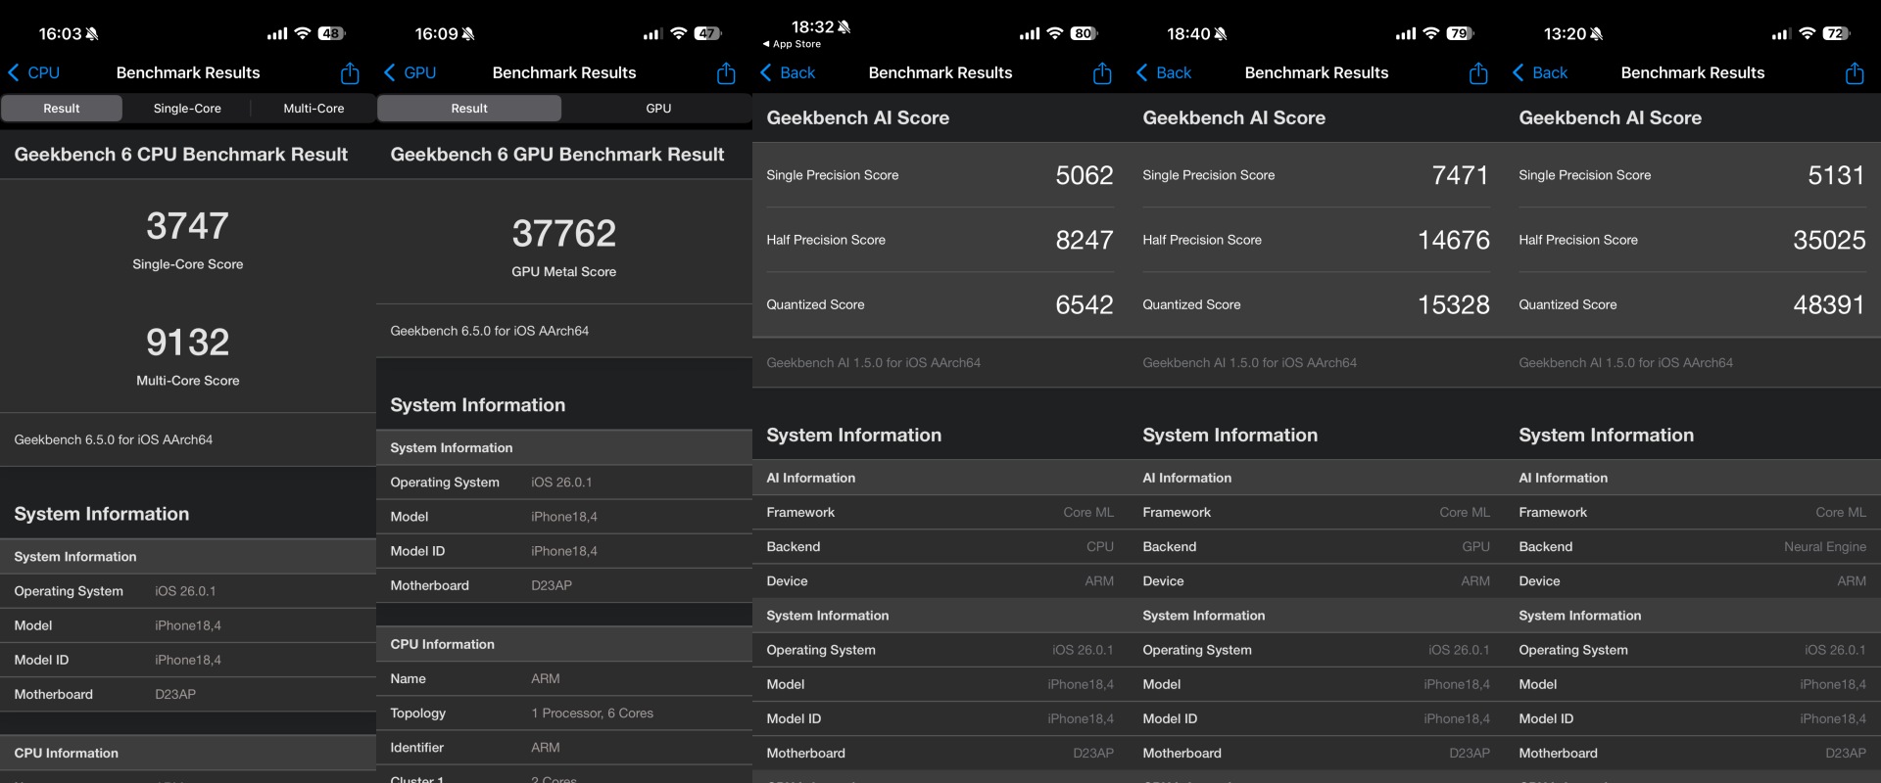
Task: Tap share icon on the 18:40 screen
Action: [x=1478, y=73]
